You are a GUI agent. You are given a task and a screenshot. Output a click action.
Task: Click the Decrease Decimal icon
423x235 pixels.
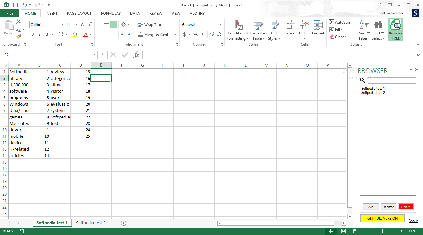220,34
